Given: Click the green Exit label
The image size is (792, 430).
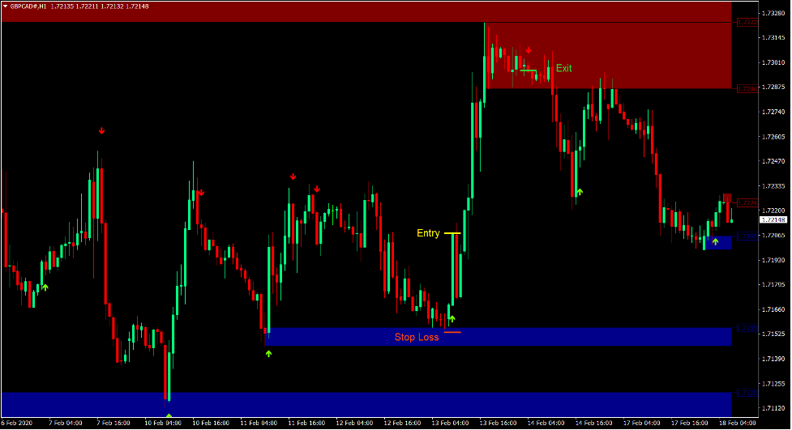Looking at the screenshot, I should click(563, 69).
